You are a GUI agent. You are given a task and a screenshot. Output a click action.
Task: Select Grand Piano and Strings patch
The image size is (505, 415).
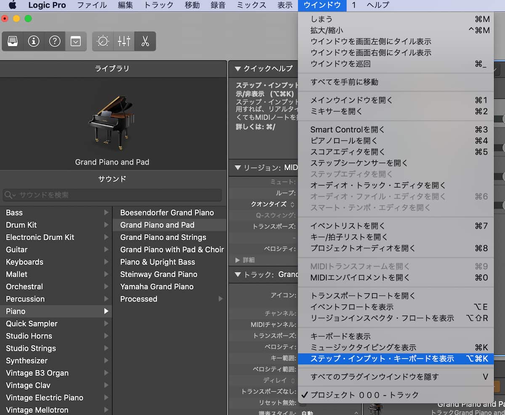169,237
